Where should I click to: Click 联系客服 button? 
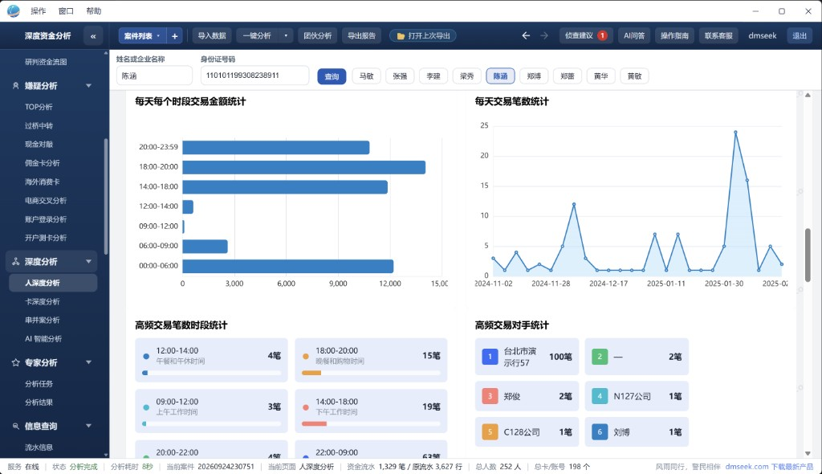click(x=718, y=35)
